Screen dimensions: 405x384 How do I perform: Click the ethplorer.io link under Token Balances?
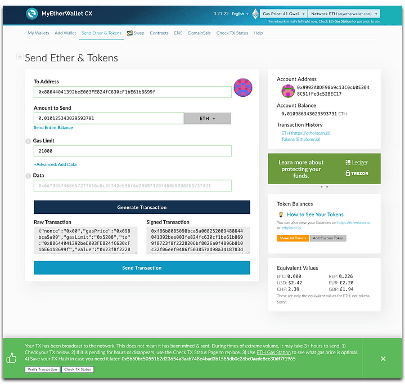point(291,228)
